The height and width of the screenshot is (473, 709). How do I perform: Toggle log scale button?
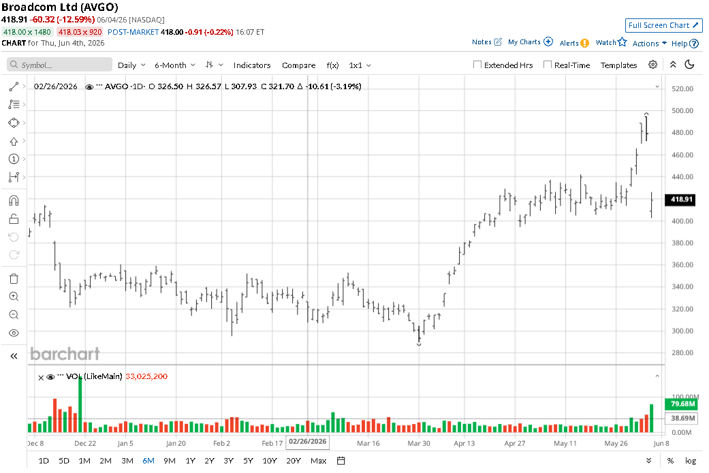click(x=690, y=461)
